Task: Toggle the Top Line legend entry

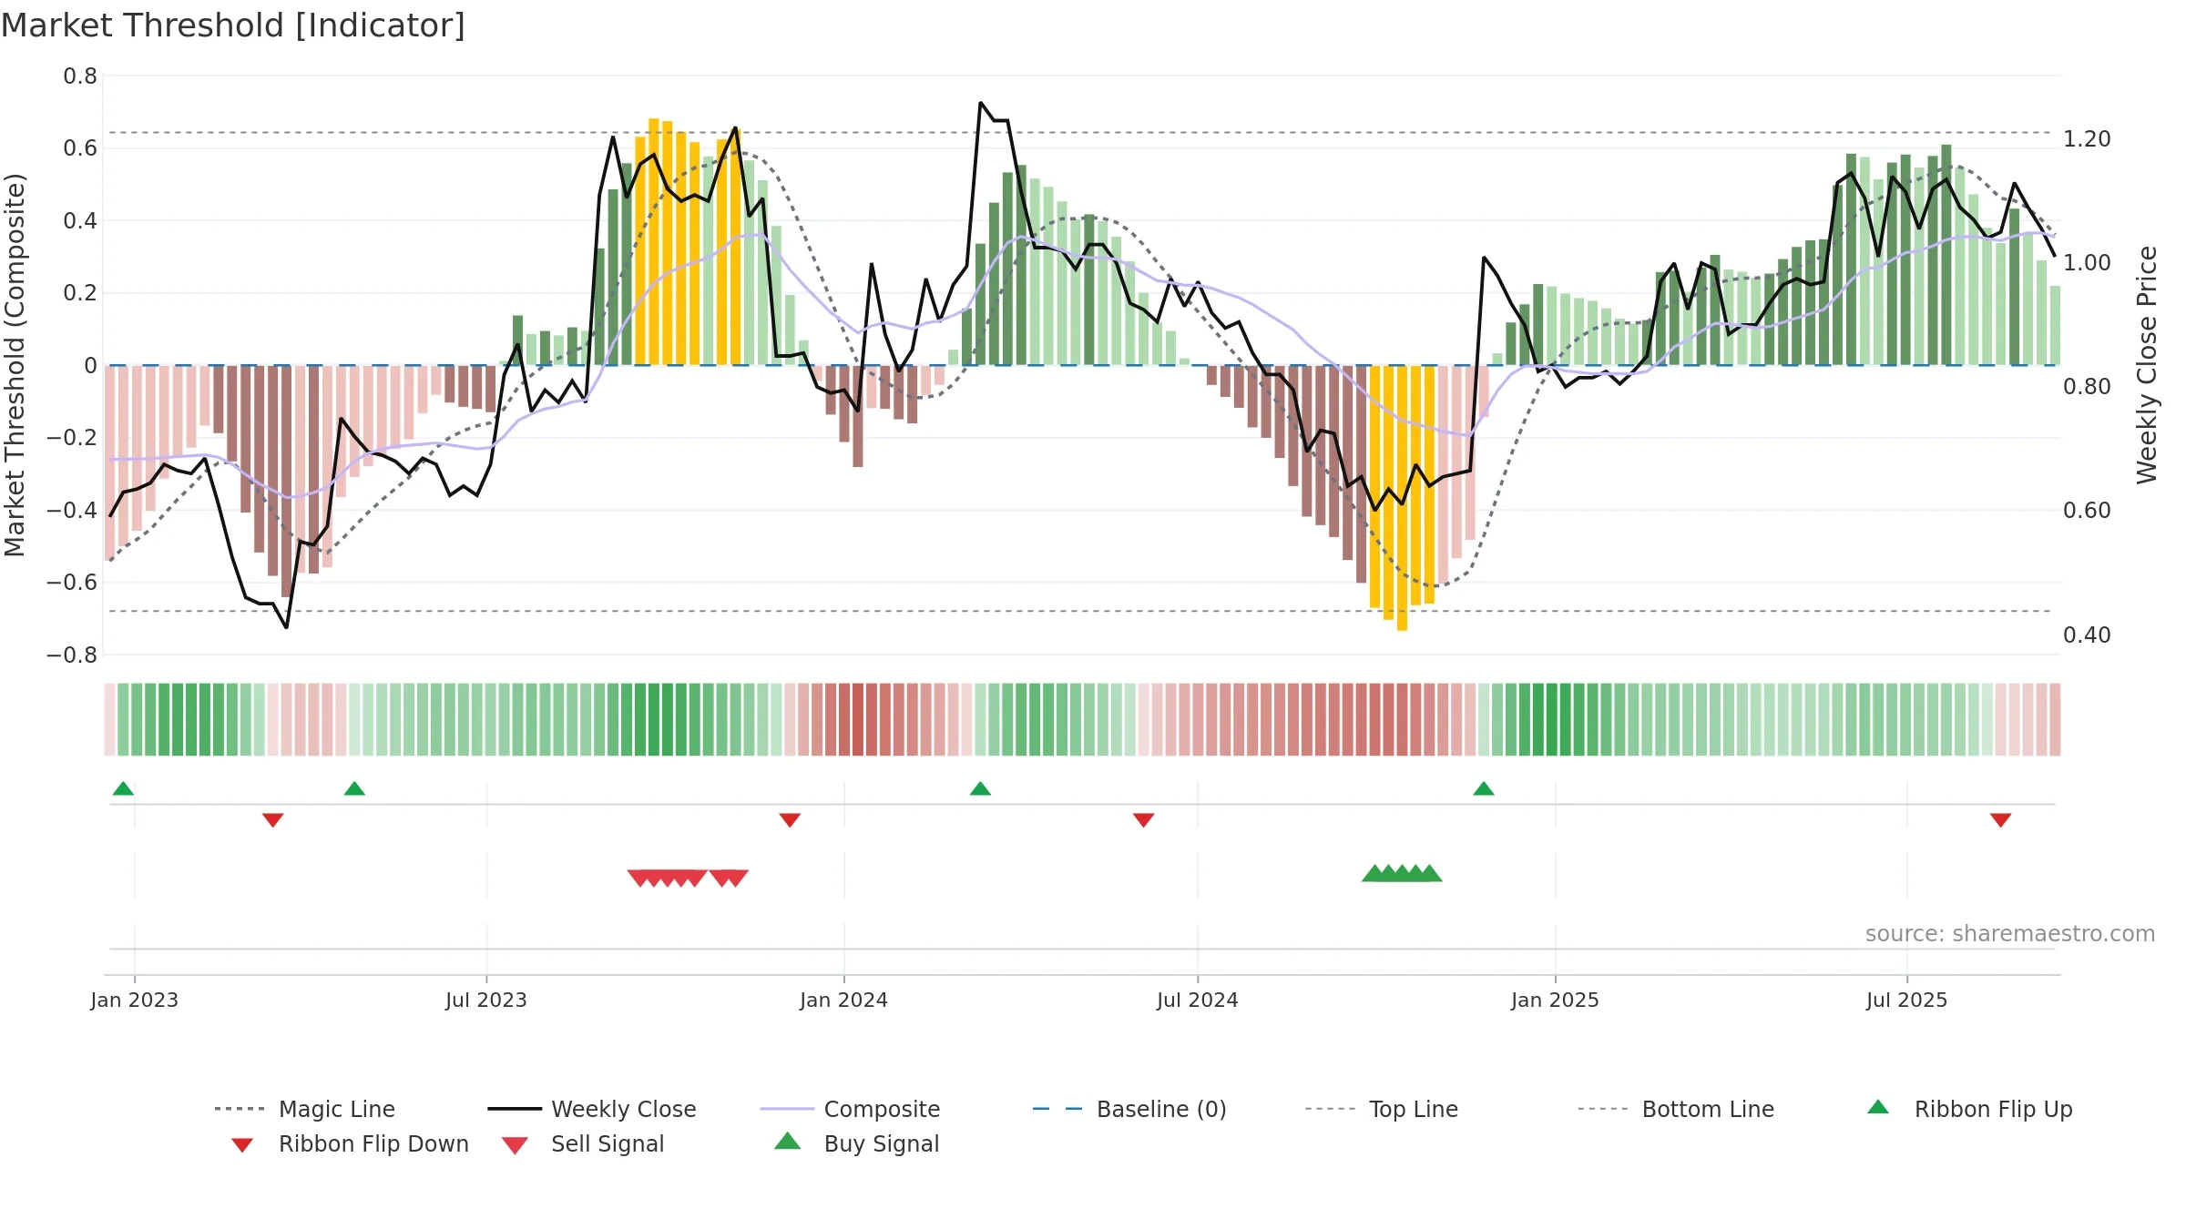Action: [1381, 1109]
